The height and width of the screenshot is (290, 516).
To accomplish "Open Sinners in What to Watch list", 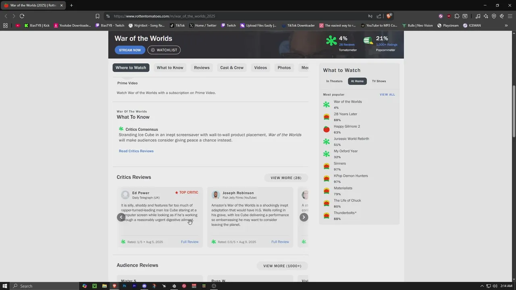I will pyautogui.click(x=340, y=164).
